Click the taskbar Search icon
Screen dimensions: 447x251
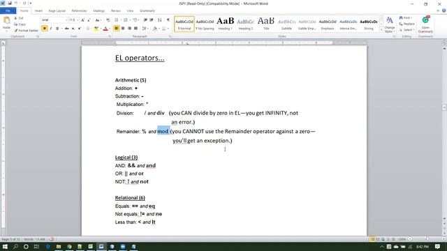[15, 246]
